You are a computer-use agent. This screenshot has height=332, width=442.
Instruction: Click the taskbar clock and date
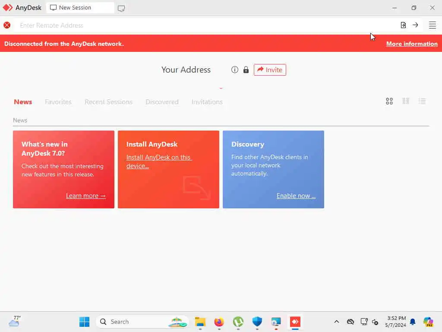(x=396, y=322)
